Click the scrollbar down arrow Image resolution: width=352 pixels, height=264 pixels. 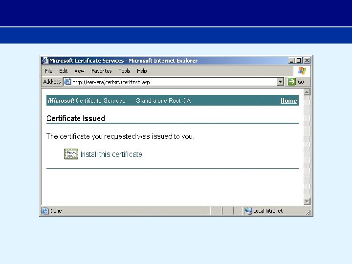pyautogui.click(x=307, y=201)
